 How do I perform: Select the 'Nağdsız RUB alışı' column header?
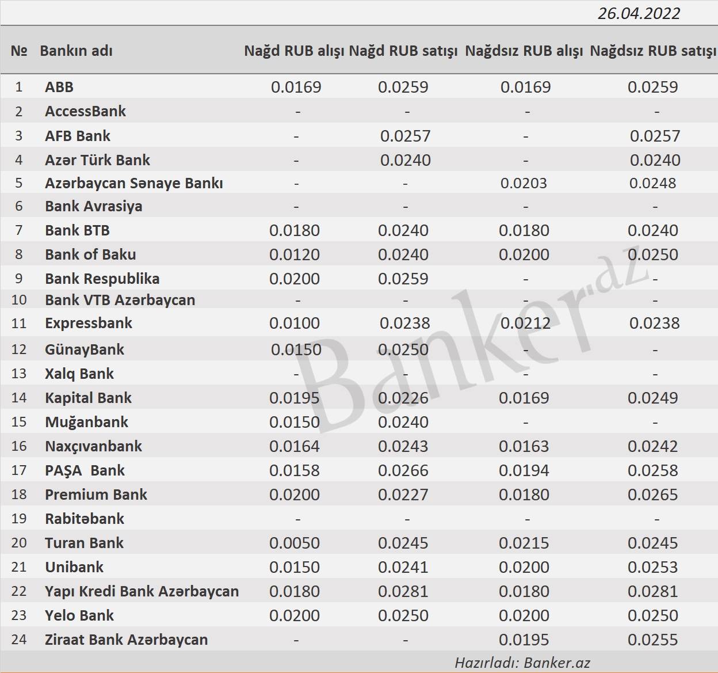[524, 51]
